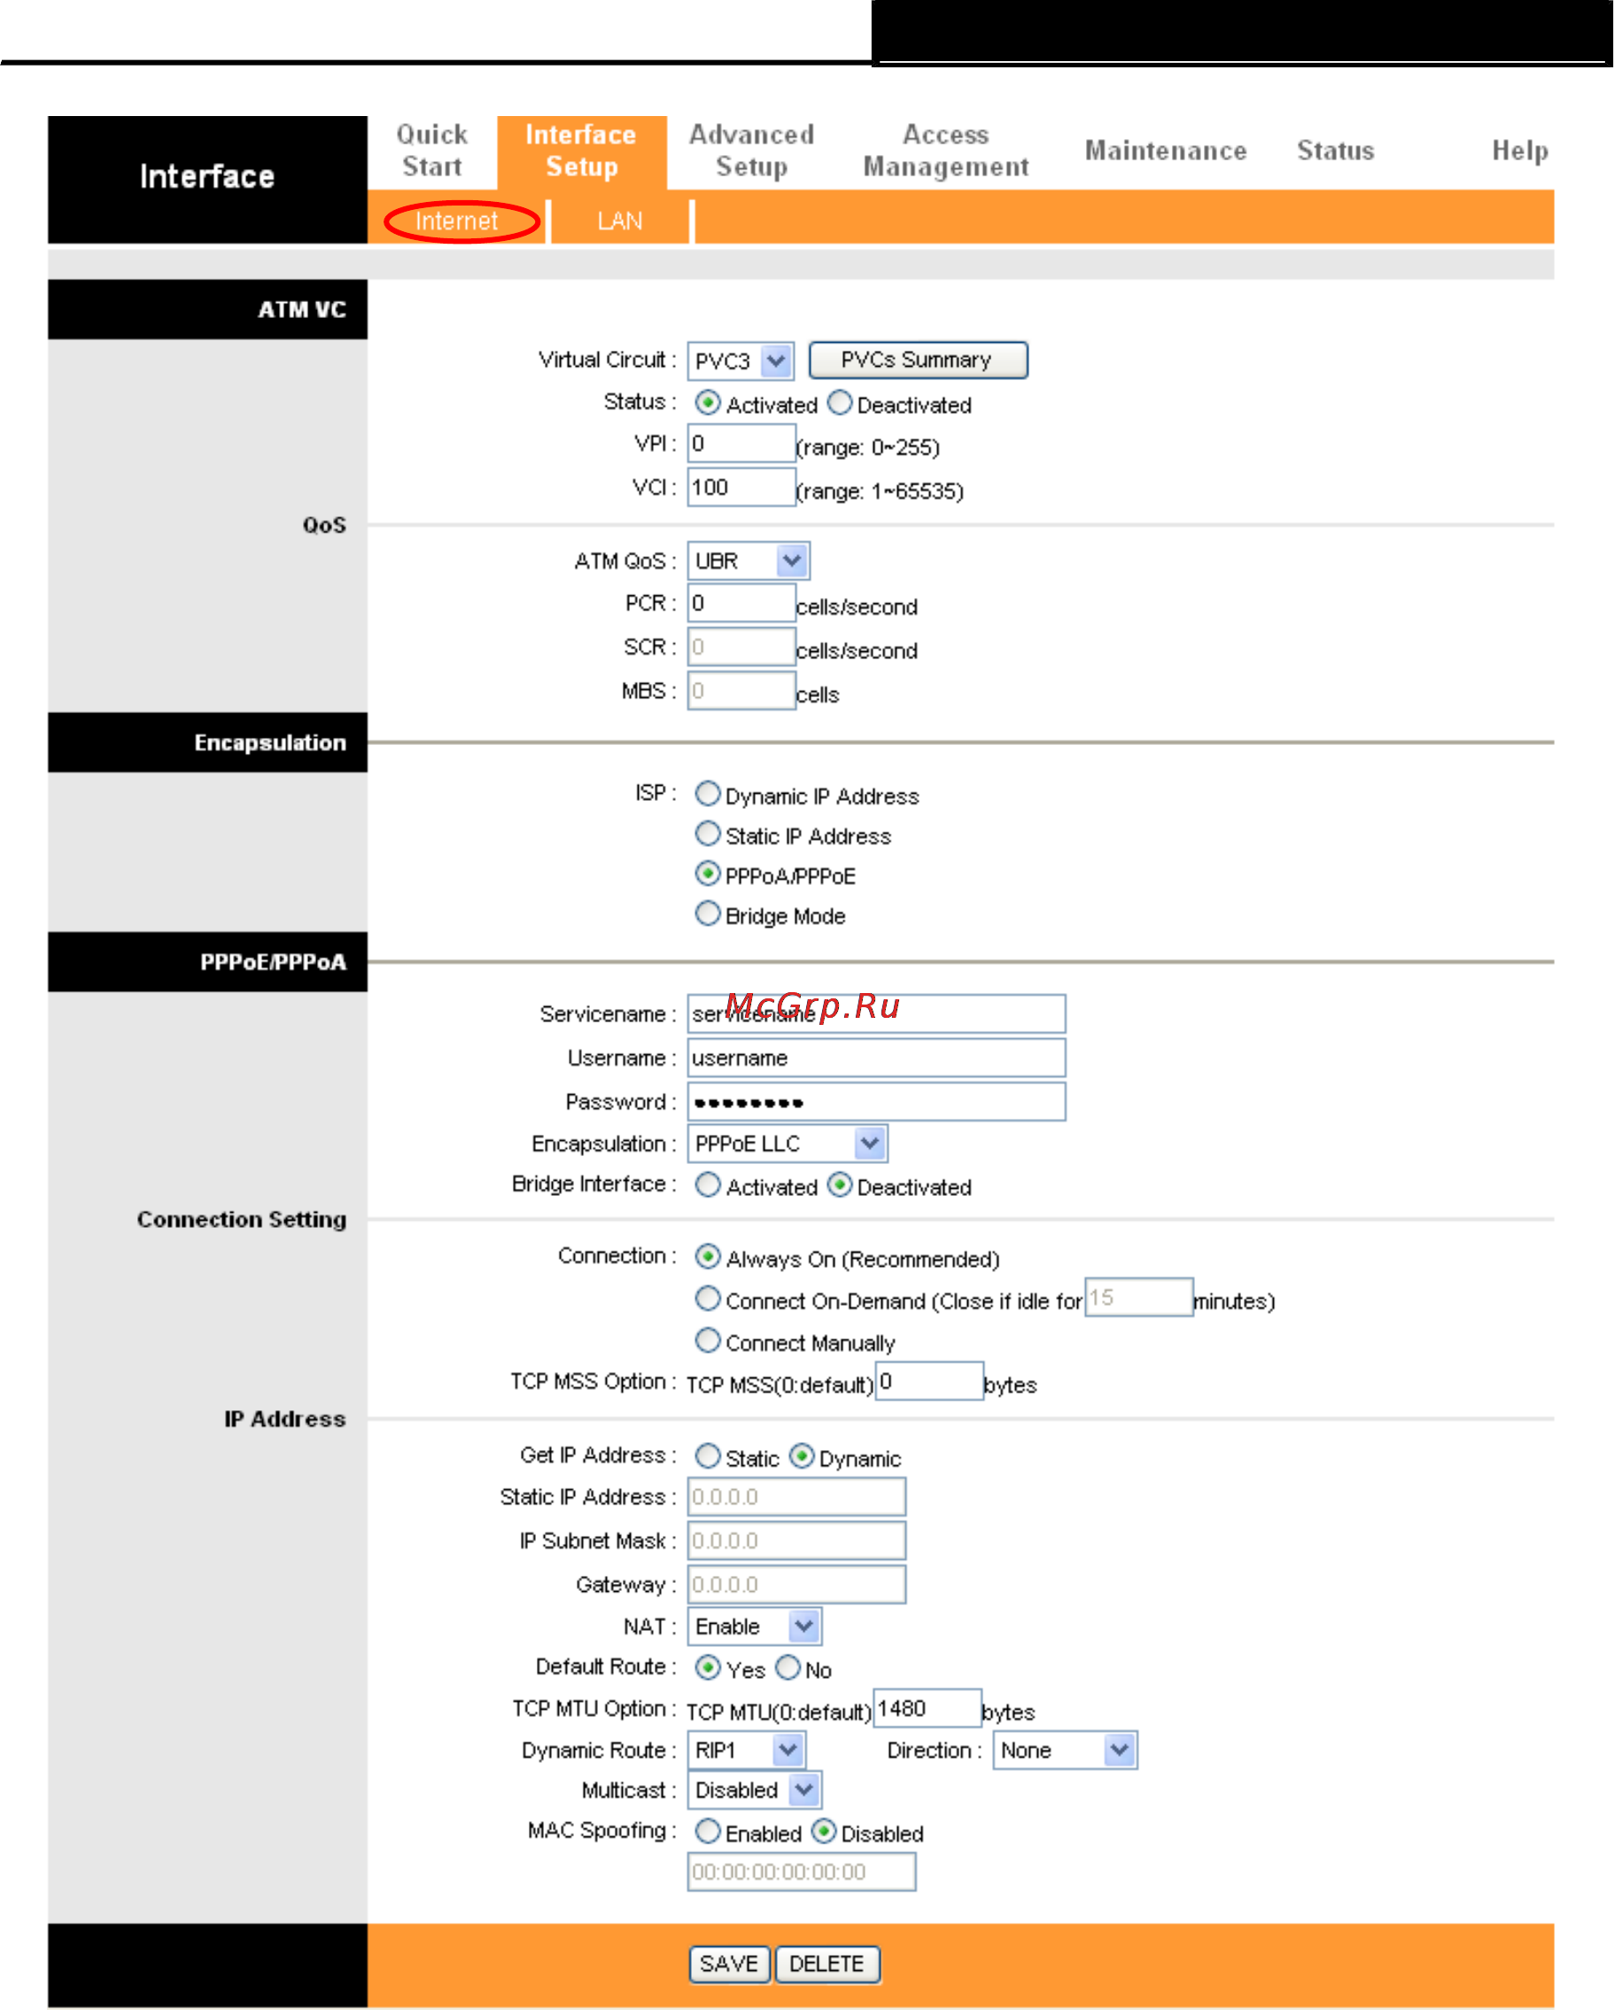Image resolution: width=1614 pixels, height=2010 pixels.
Task: Select Status Deactivated radio button
Action: [840, 403]
